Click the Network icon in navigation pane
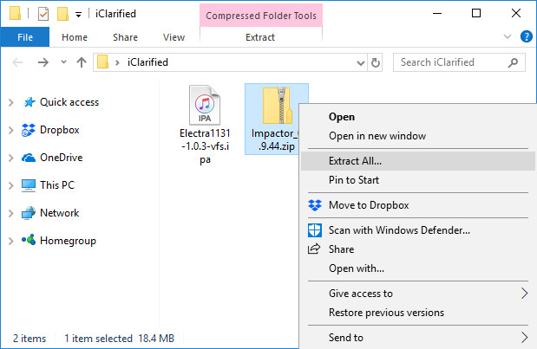537x349 pixels. [x=29, y=213]
